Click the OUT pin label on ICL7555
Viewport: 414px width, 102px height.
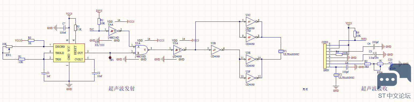80,53
